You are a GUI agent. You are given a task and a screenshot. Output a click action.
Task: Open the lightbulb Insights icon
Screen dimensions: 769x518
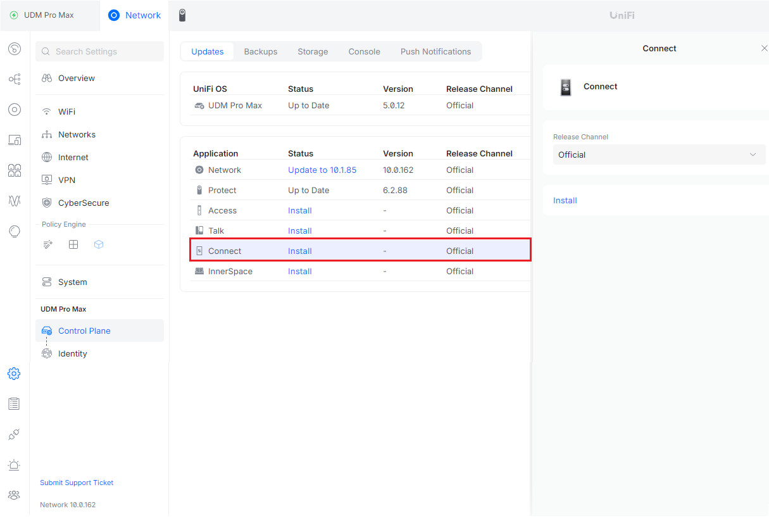tap(15, 231)
